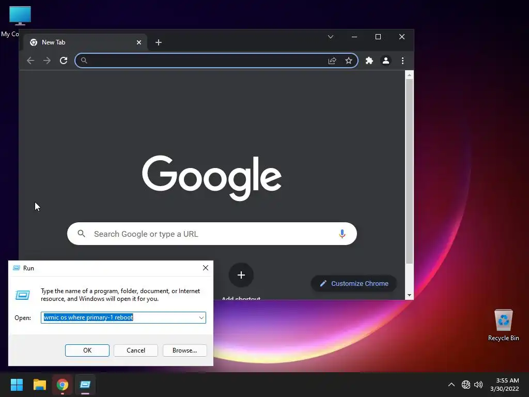This screenshot has height=397, width=529.
Task: Open the network globe tray icon
Action: 466,385
